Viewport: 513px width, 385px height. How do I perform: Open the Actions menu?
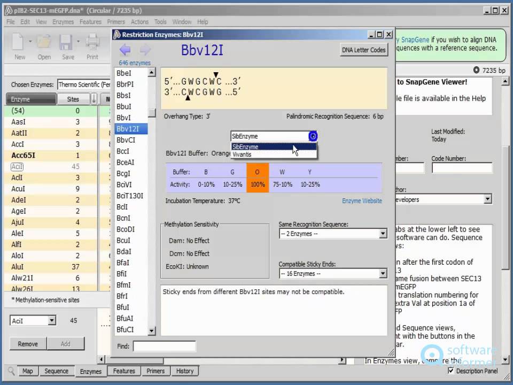(139, 22)
